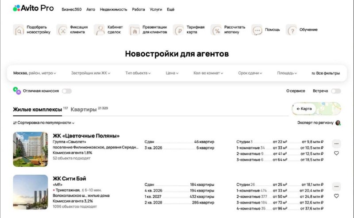The height and width of the screenshot is (218, 354).
Task: Open the Карта map view
Action: [x=316, y=109]
